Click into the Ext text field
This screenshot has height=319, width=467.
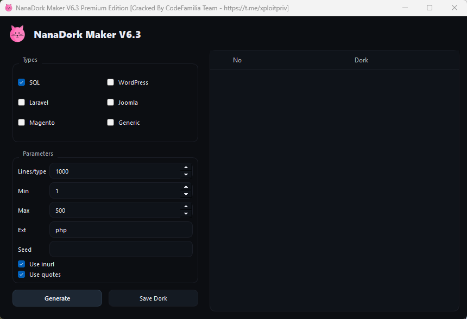pyautogui.click(x=121, y=230)
